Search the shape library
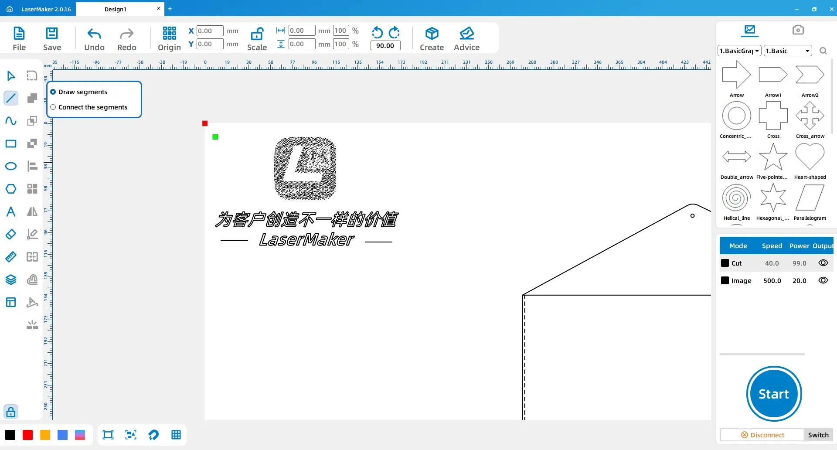Image resolution: width=837 pixels, height=450 pixels. pos(823,51)
